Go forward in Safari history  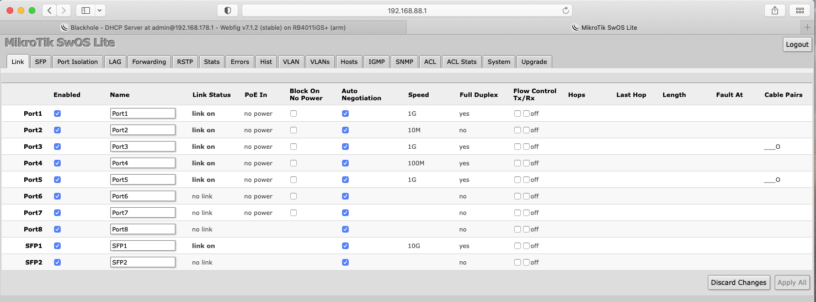coord(64,10)
